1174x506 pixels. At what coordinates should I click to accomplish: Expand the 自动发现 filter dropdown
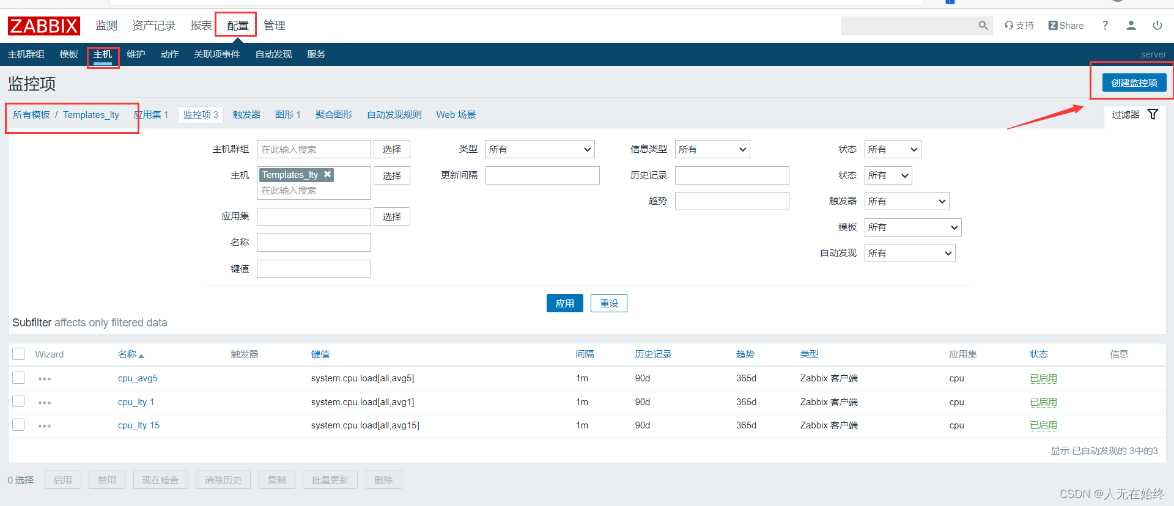(910, 253)
